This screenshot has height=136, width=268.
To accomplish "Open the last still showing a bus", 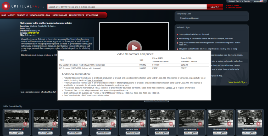I will (250, 119).
